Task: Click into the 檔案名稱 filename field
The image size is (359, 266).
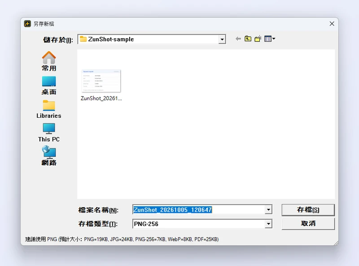Action: pos(199,209)
